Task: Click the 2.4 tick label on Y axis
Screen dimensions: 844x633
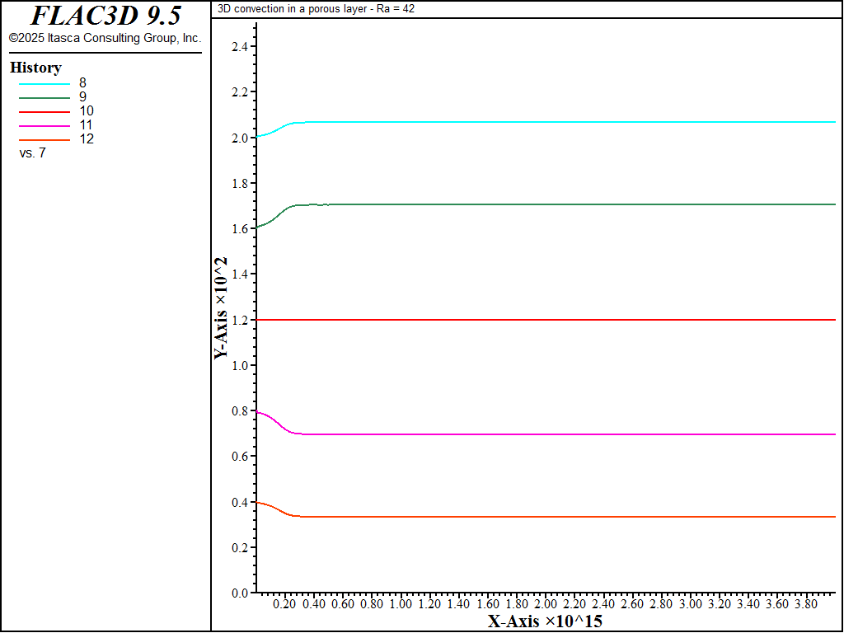Action: 240,47
